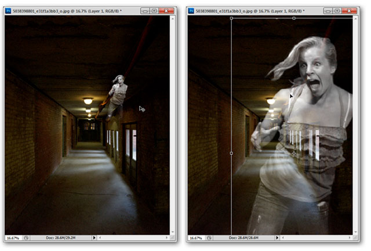371x251 pixels.
Task: Click the scroll-up arrow in the right window
Action: pos(355,18)
